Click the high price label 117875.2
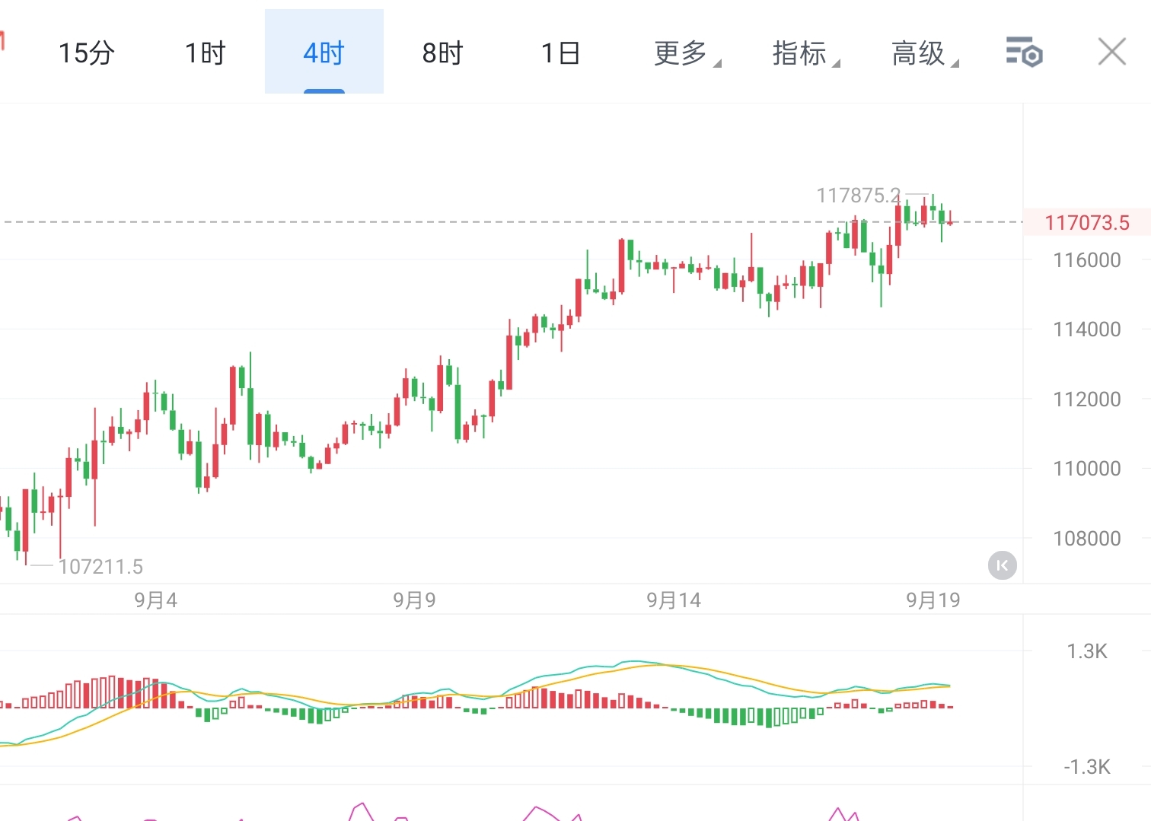 point(858,196)
